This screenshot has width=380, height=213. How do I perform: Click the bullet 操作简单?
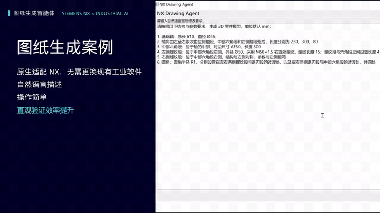(x=32, y=97)
